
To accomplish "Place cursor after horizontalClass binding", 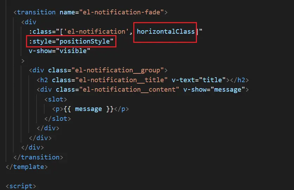I will (195, 32).
